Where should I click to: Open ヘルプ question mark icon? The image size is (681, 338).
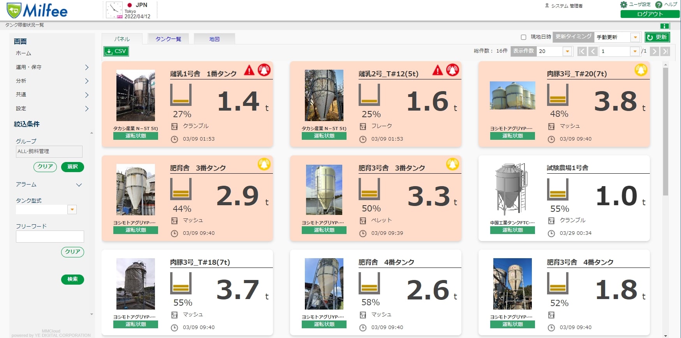659,5
